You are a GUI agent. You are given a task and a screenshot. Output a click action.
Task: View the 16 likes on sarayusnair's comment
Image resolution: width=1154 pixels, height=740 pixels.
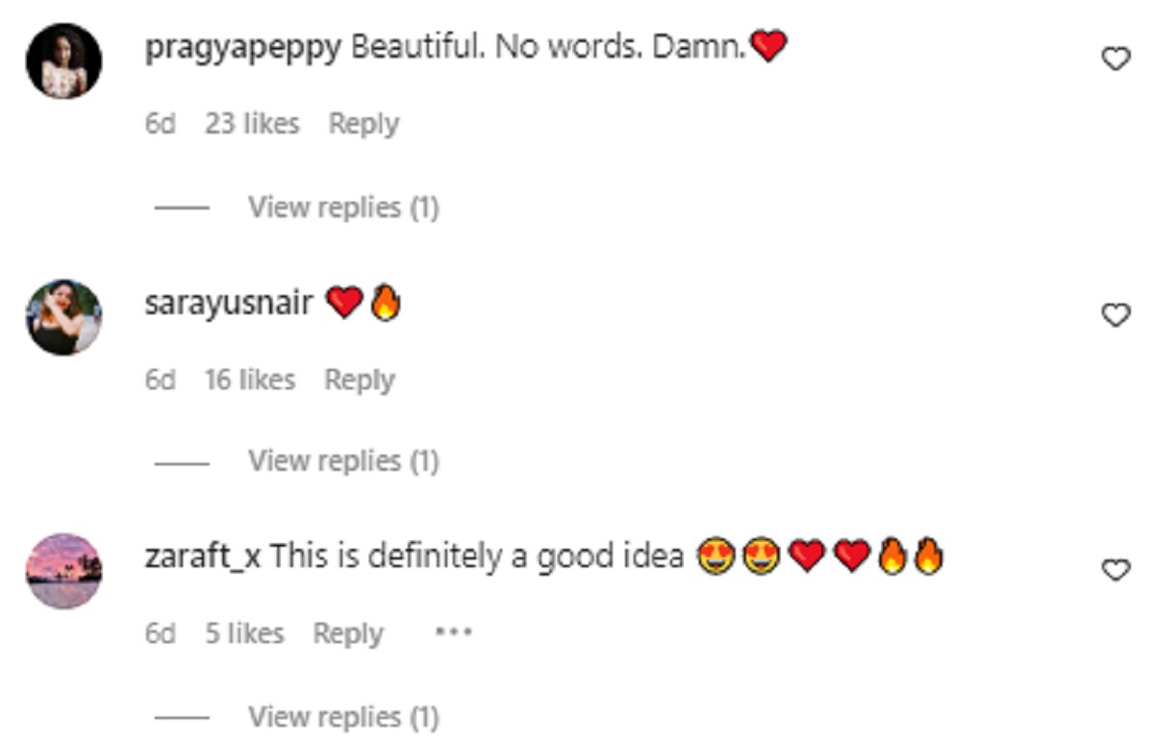click(250, 380)
